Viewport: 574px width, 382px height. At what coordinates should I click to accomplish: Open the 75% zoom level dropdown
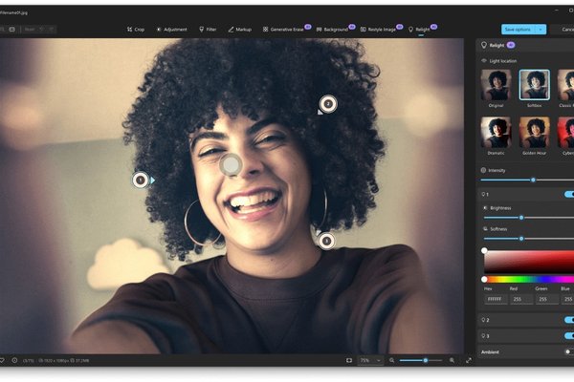click(x=370, y=360)
